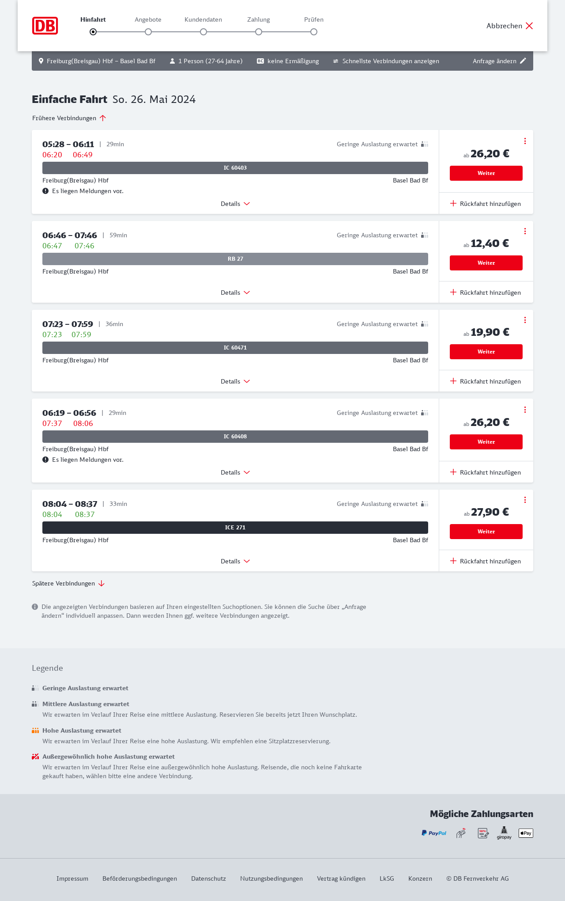Click the RB 27 train route bar

point(235,259)
